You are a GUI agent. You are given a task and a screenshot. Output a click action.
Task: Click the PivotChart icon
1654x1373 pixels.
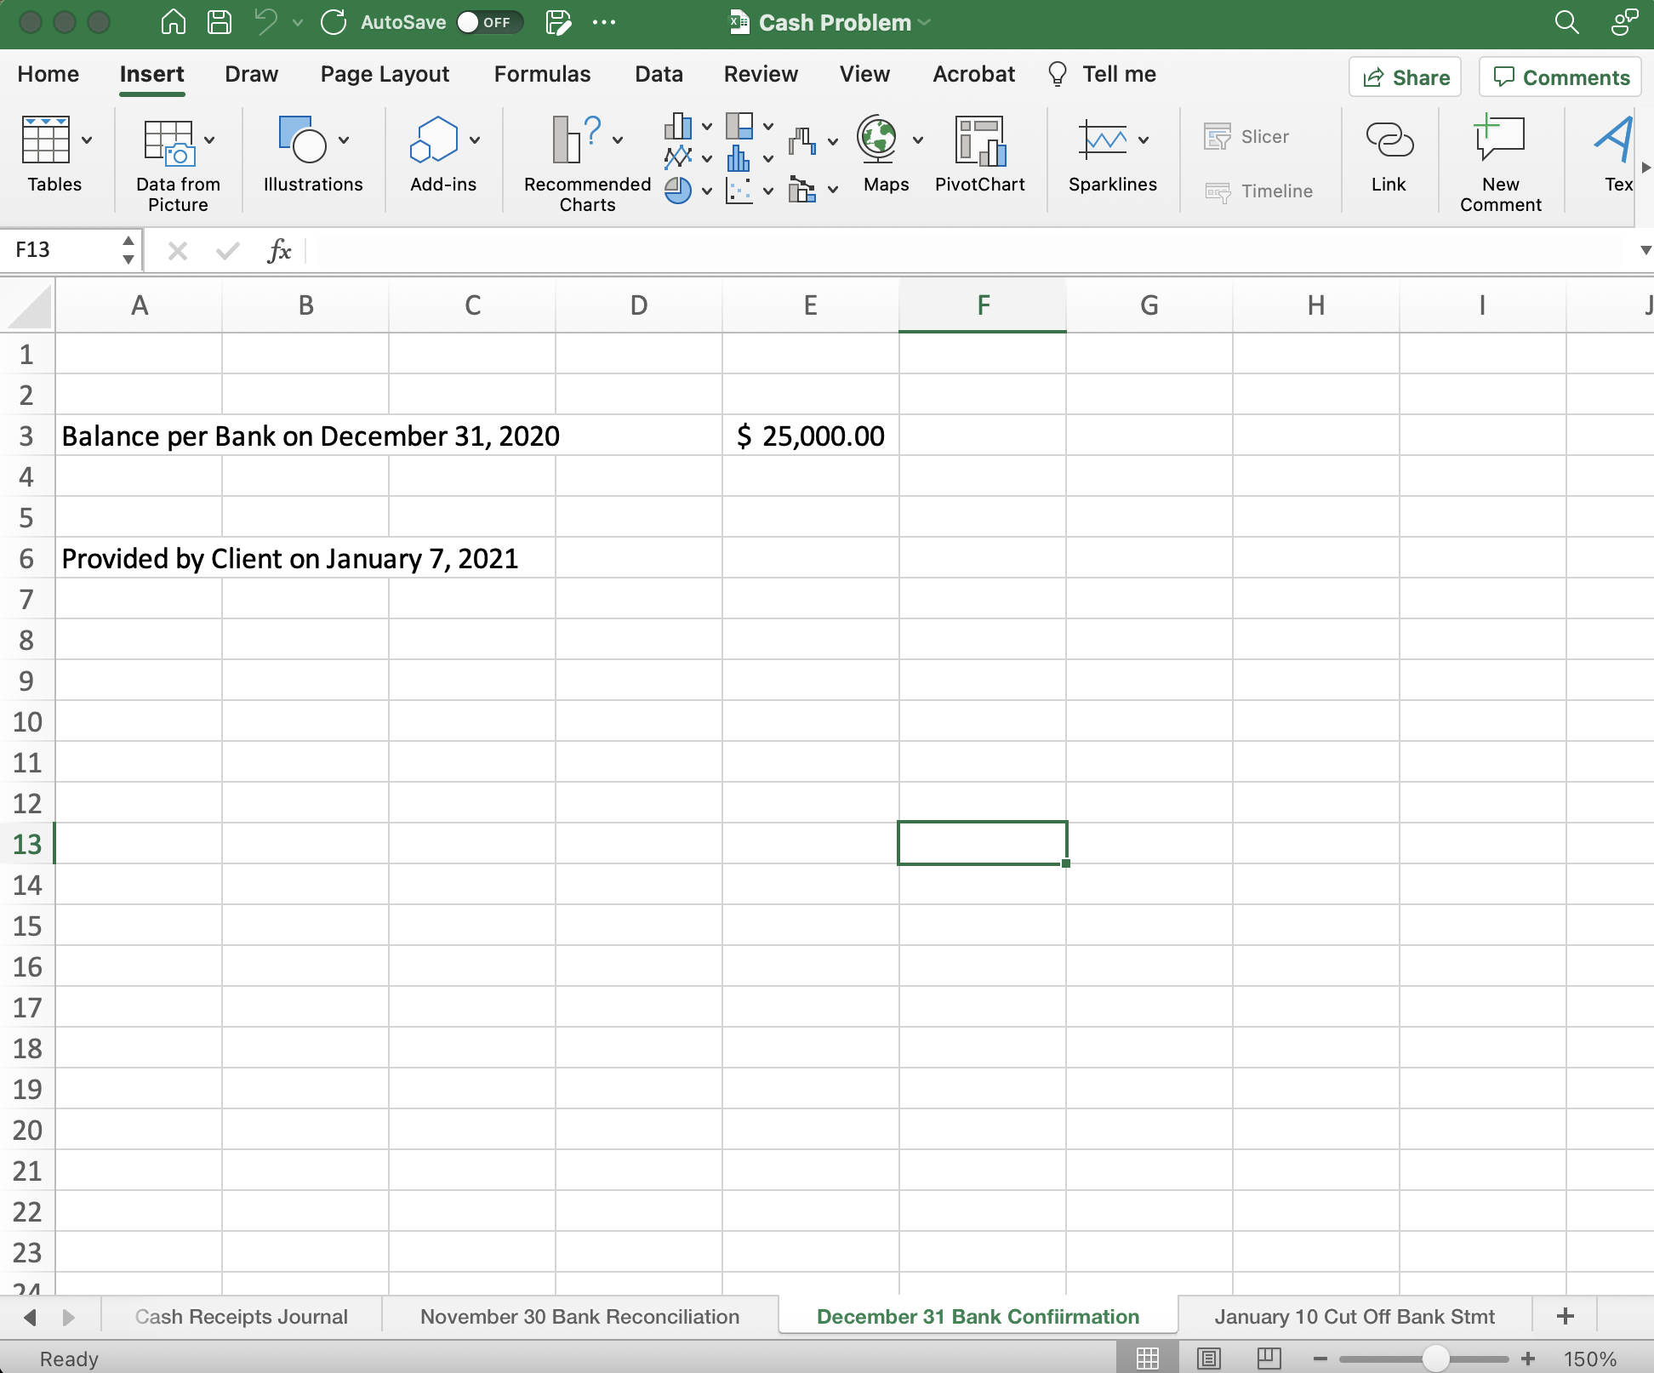tap(979, 142)
